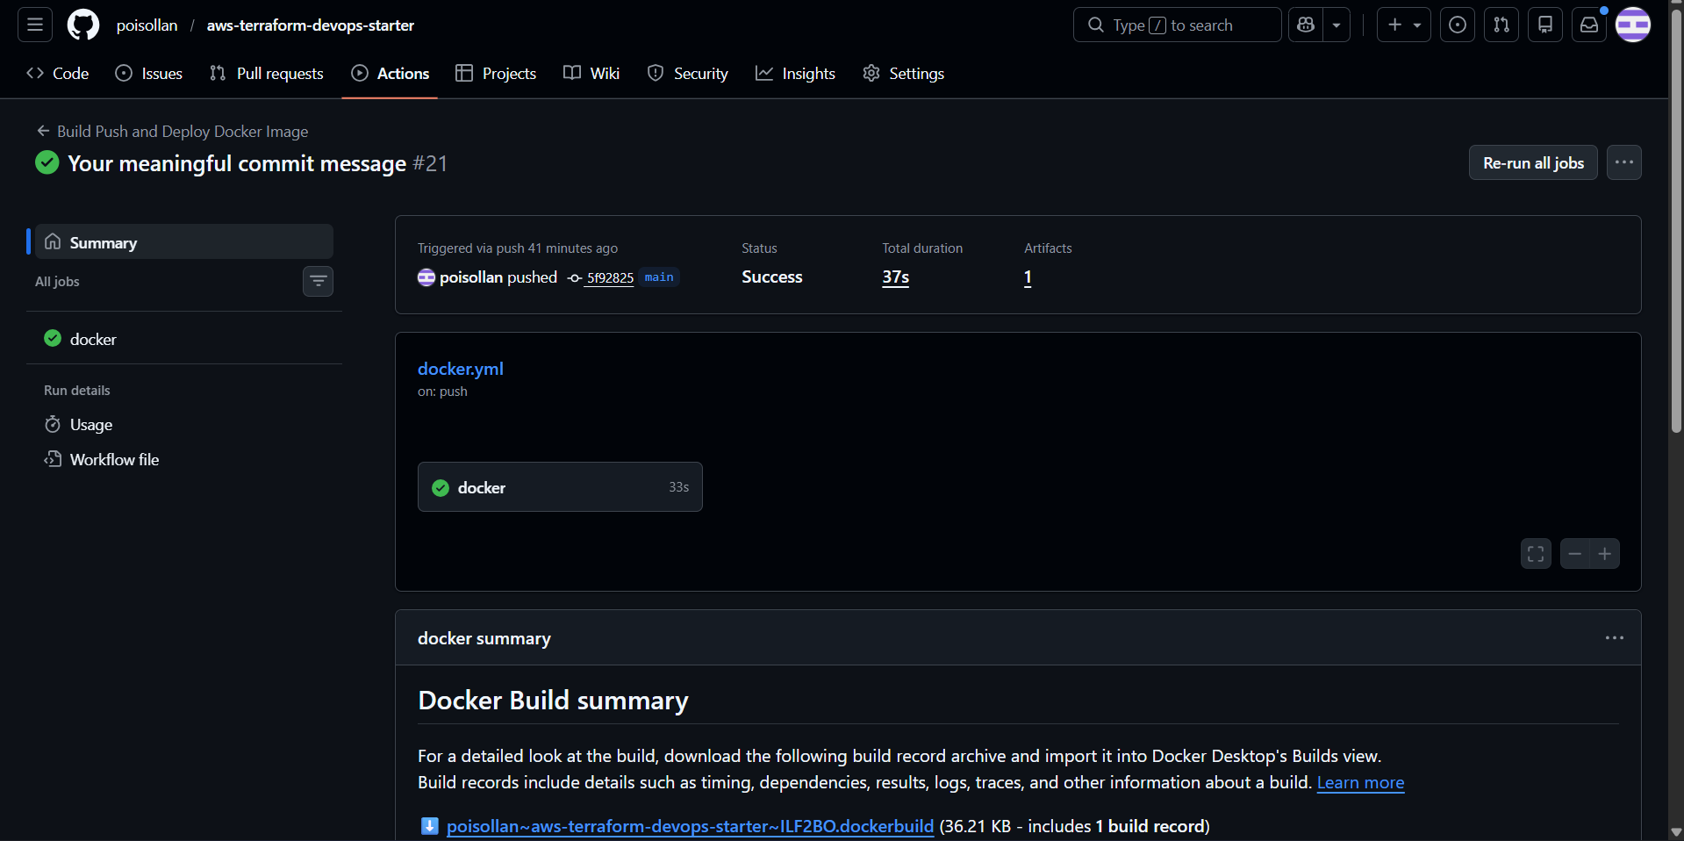Viewport: 1684px width, 841px height.
Task: Open your profile avatar menu
Action: pyautogui.click(x=1633, y=25)
